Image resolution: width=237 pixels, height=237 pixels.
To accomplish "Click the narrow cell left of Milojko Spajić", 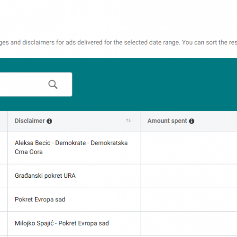I will pos(3,223).
